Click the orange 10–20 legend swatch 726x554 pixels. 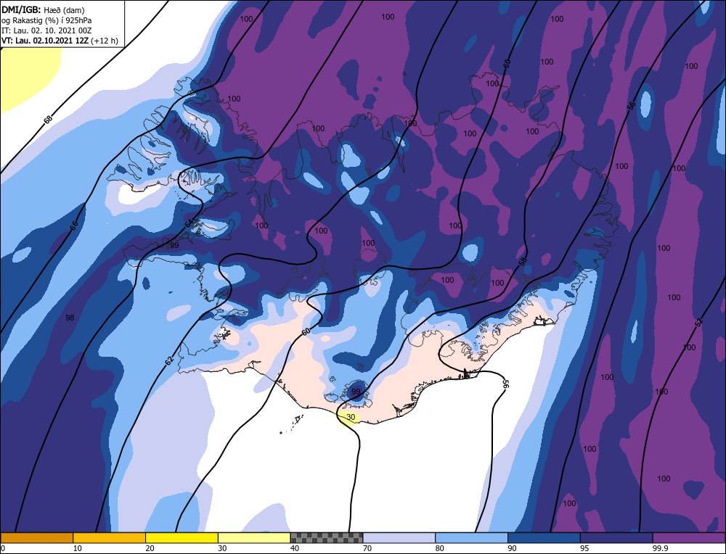(110, 537)
